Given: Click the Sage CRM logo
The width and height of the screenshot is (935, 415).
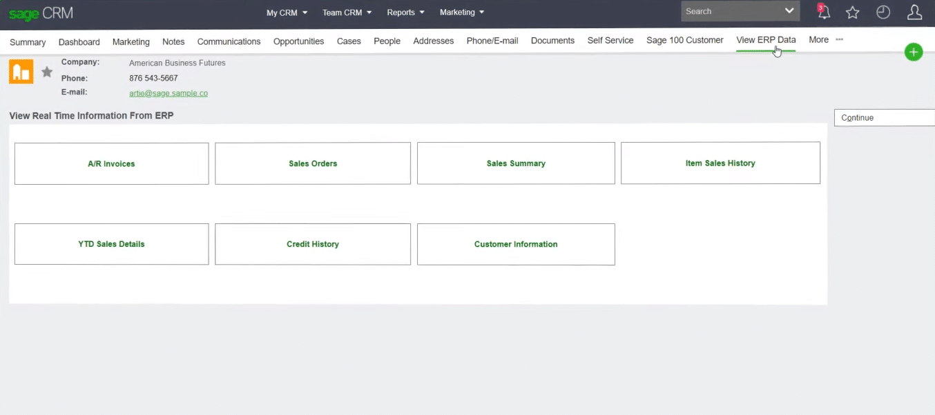Looking at the screenshot, I should coord(41,13).
